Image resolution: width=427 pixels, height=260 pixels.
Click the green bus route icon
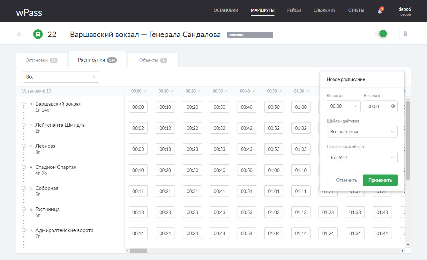tap(38, 34)
